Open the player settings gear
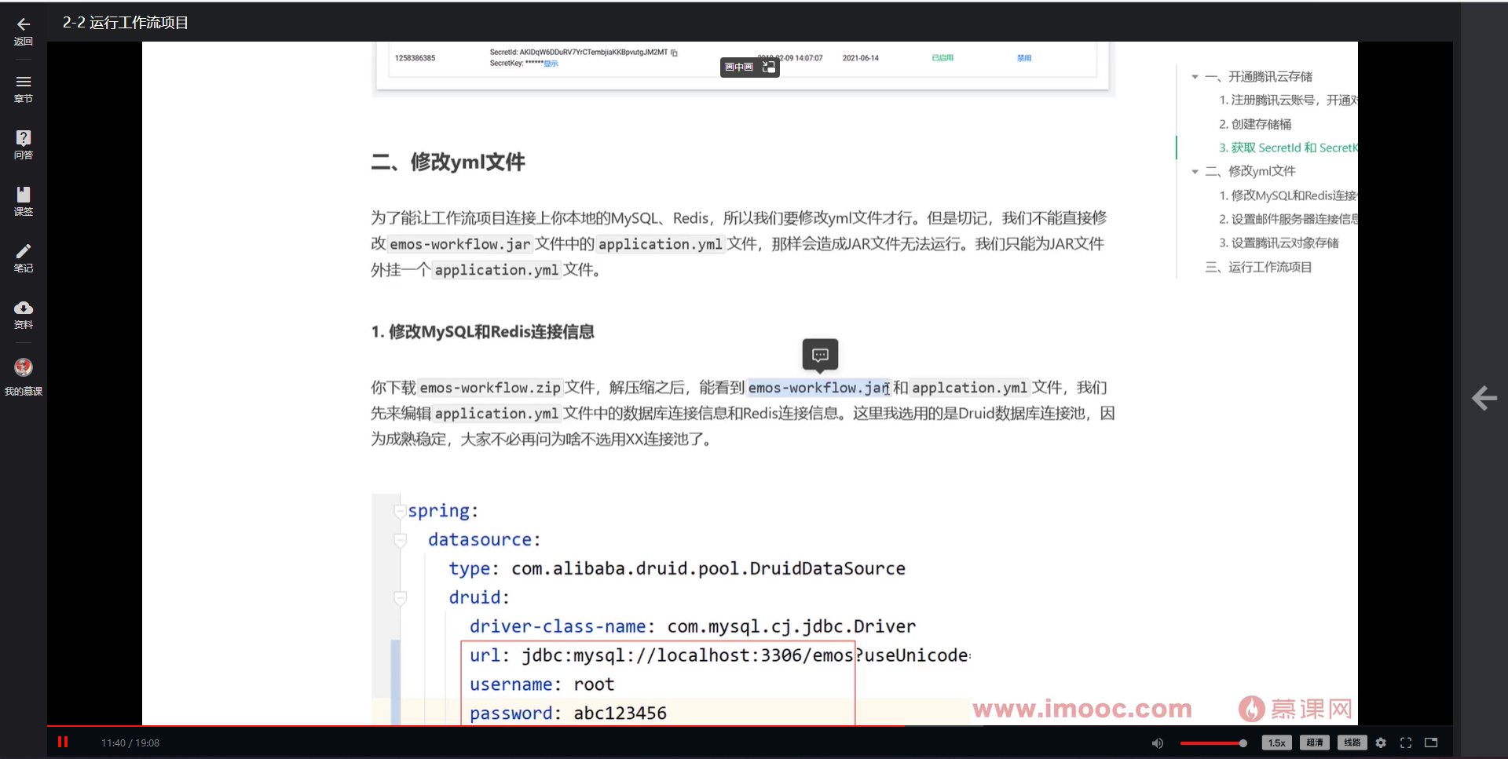 pyautogui.click(x=1381, y=743)
